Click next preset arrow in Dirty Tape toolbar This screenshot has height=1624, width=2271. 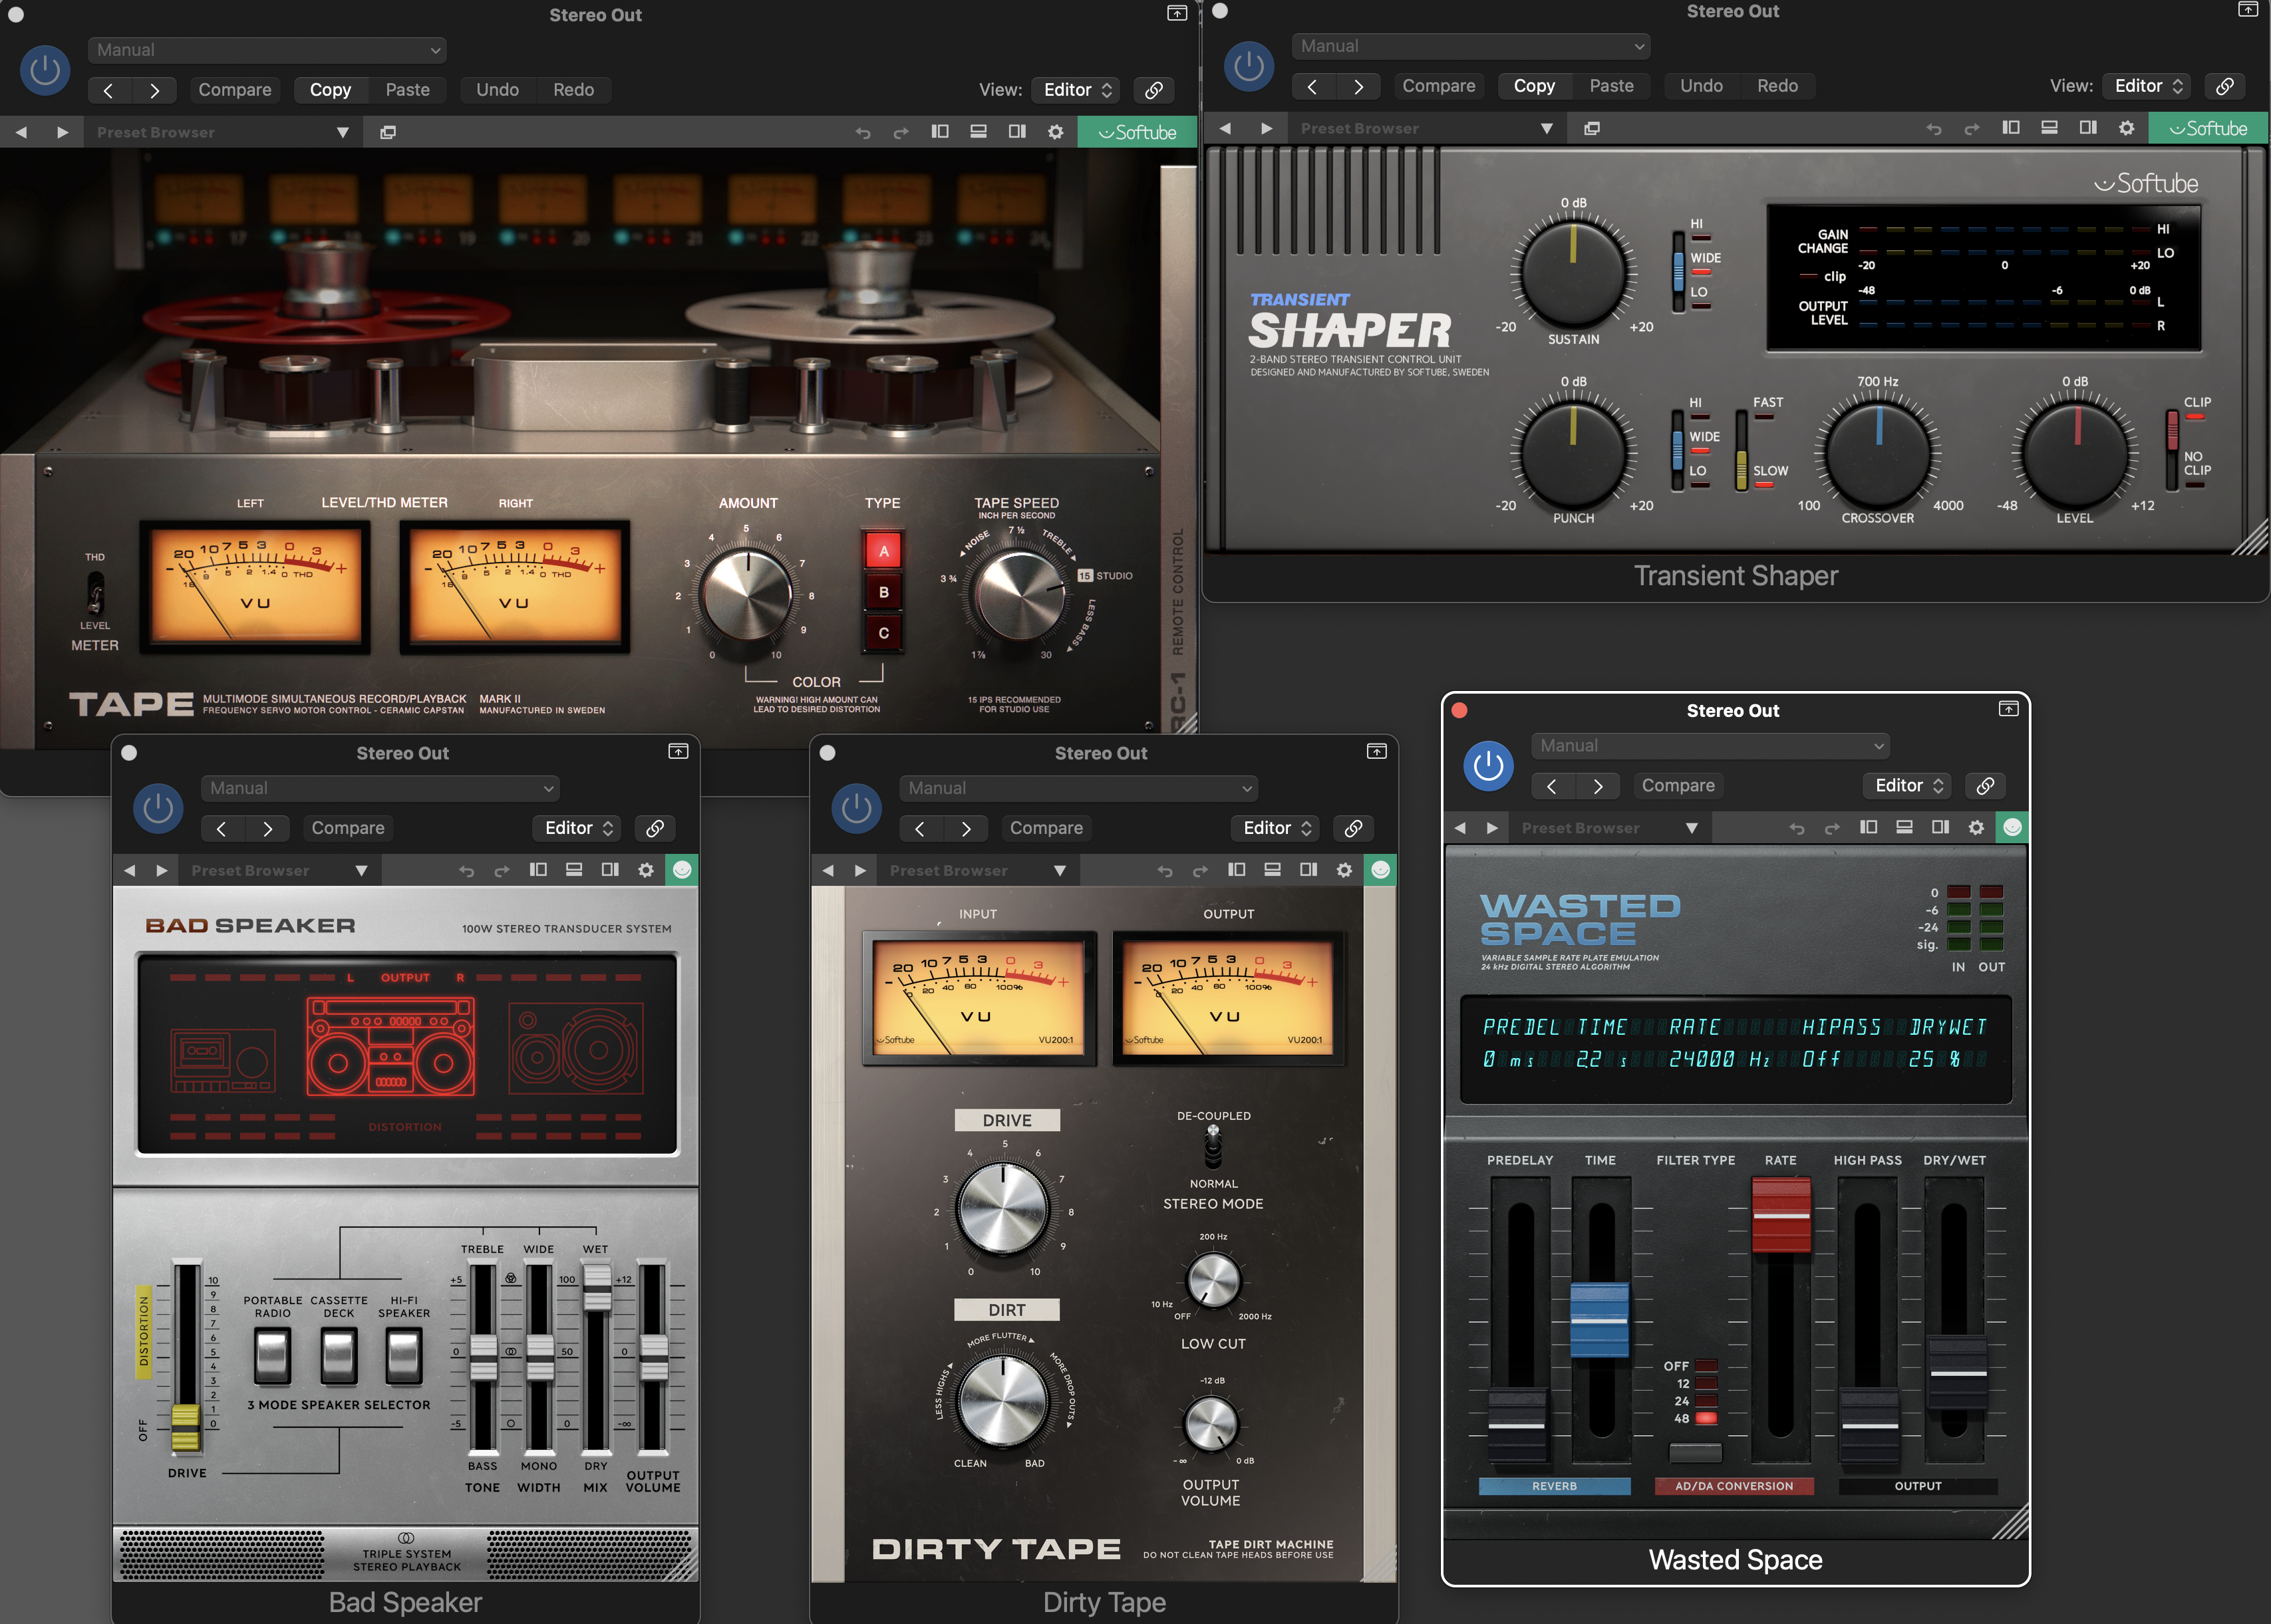click(860, 870)
